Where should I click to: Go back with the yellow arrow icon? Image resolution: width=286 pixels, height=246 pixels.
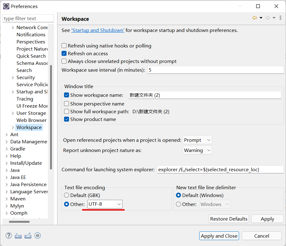[x=255, y=18]
